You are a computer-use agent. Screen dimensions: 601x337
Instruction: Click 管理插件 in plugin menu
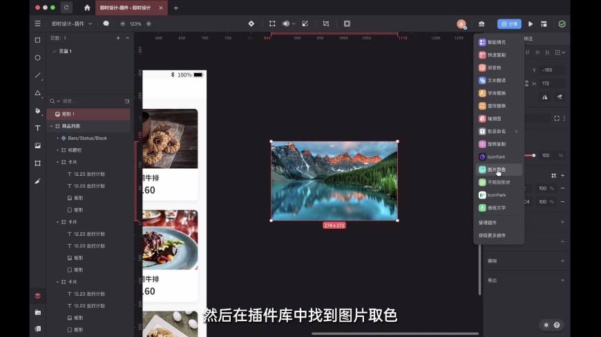[x=488, y=223]
